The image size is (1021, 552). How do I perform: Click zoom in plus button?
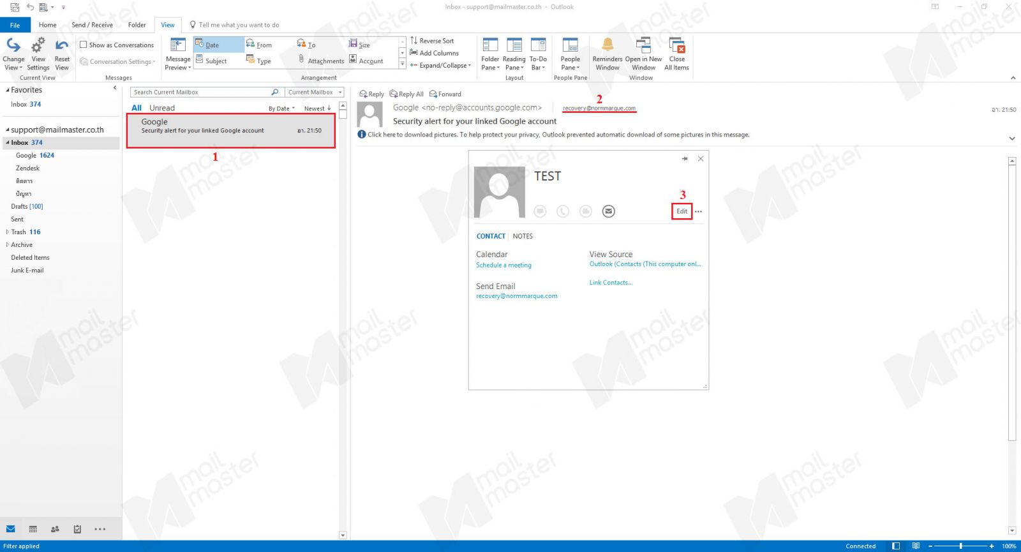coord(992,546)
